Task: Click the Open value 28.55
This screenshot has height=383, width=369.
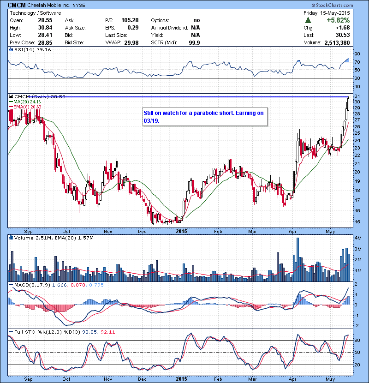Action: (x=45, y=20)
